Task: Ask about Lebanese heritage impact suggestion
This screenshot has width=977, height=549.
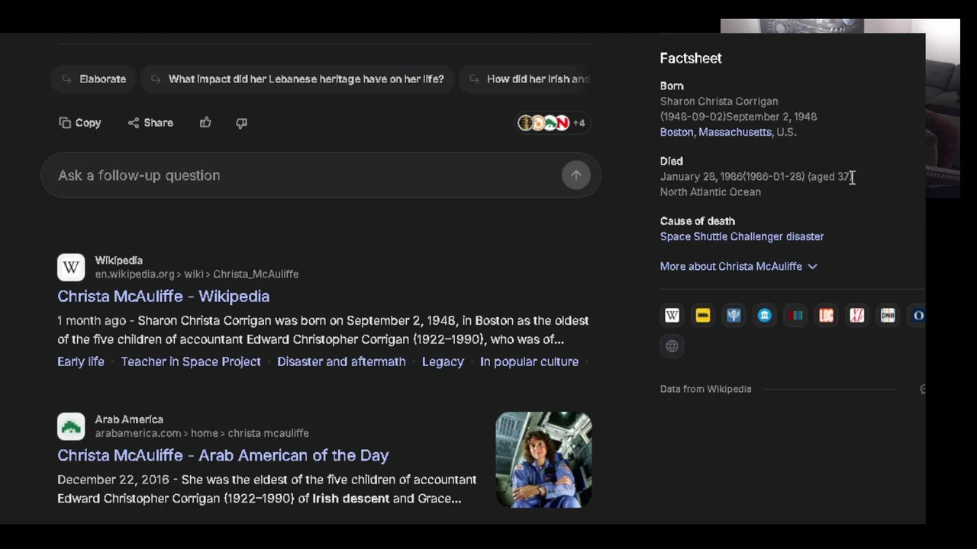Action: pyautogui.click(x=298, y=79)
